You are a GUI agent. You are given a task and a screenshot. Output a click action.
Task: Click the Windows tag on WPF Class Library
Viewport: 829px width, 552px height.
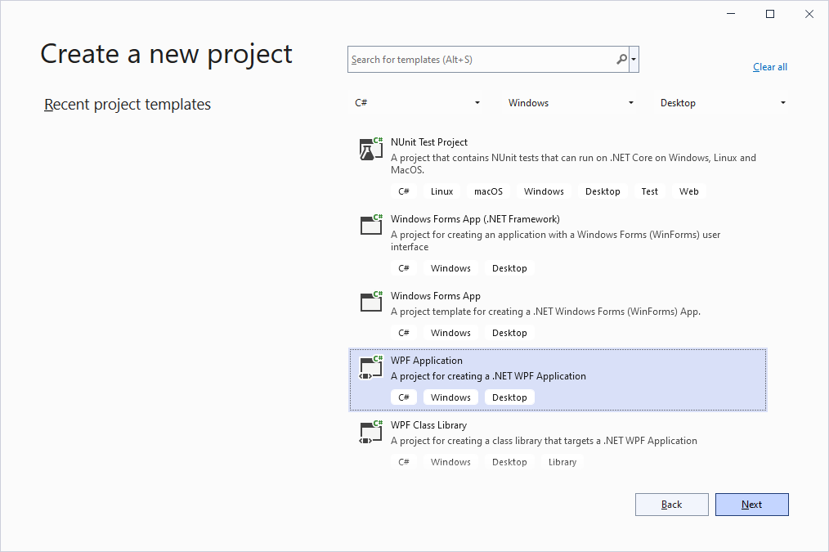click(x=450, y=462)
